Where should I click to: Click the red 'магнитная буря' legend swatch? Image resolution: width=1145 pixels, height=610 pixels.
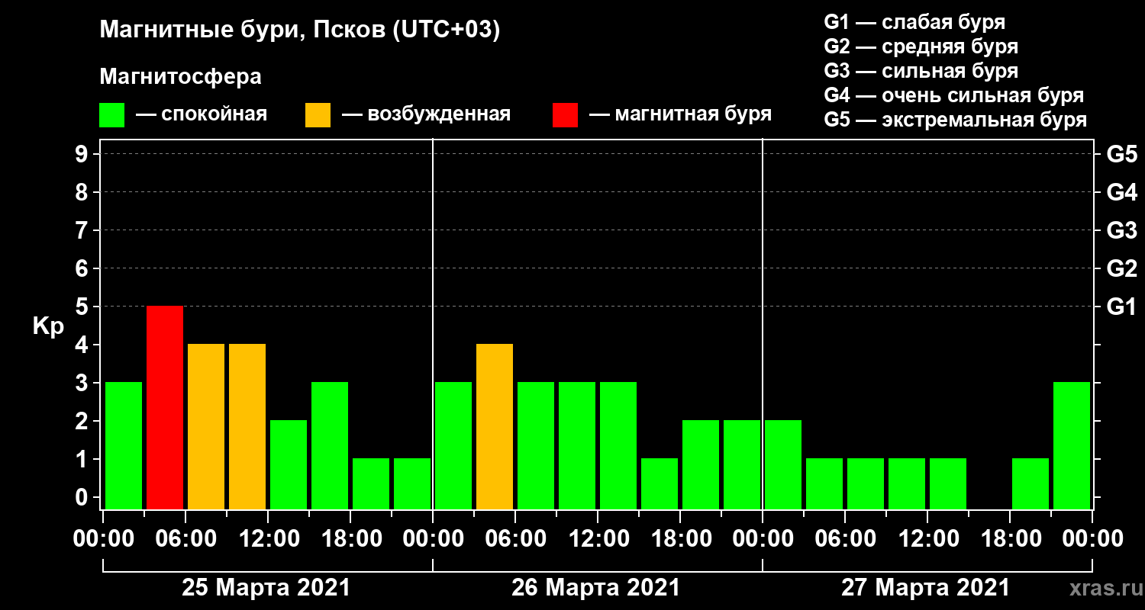click(x=565, y=115)
